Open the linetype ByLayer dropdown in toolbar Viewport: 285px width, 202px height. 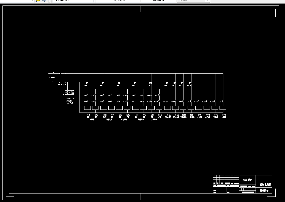coord(117,1)
